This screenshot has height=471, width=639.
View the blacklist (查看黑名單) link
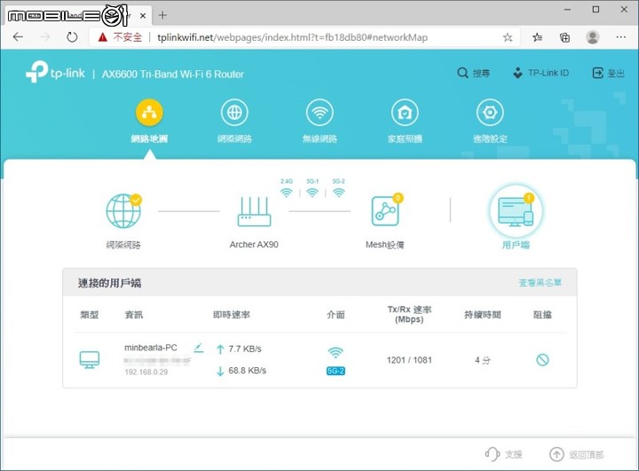tap(540, 283)
